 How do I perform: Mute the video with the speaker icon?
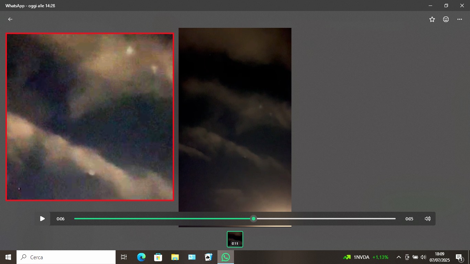[x=428, y=219]
